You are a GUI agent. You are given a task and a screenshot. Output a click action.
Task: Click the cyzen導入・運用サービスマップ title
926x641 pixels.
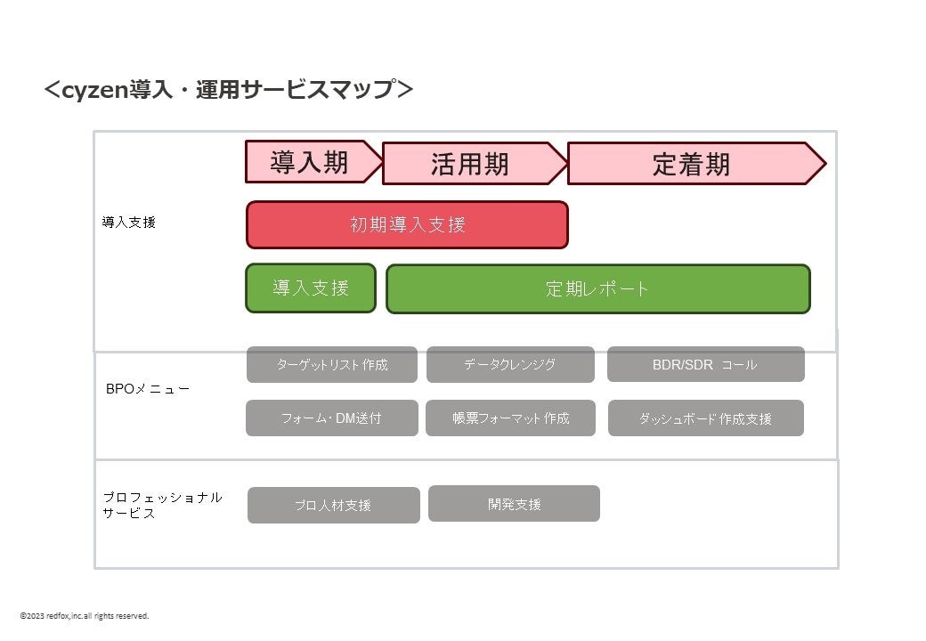[x=229, y=90]
